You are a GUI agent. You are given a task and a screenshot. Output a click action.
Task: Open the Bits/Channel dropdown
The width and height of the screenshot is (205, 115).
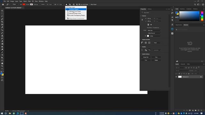pyautogui.click(x=154, y=33)
